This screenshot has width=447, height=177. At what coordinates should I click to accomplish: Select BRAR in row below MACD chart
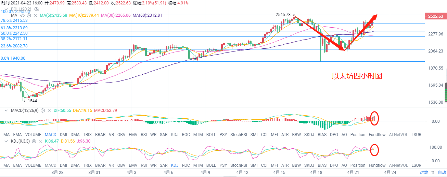[100, 135]
